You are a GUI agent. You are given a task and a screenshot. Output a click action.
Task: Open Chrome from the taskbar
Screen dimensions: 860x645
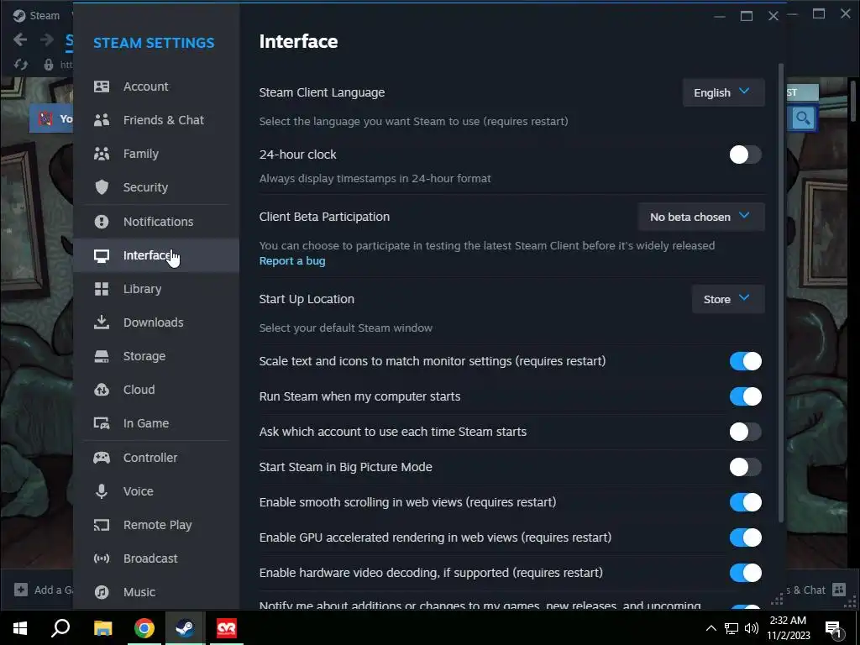point(144,628)
